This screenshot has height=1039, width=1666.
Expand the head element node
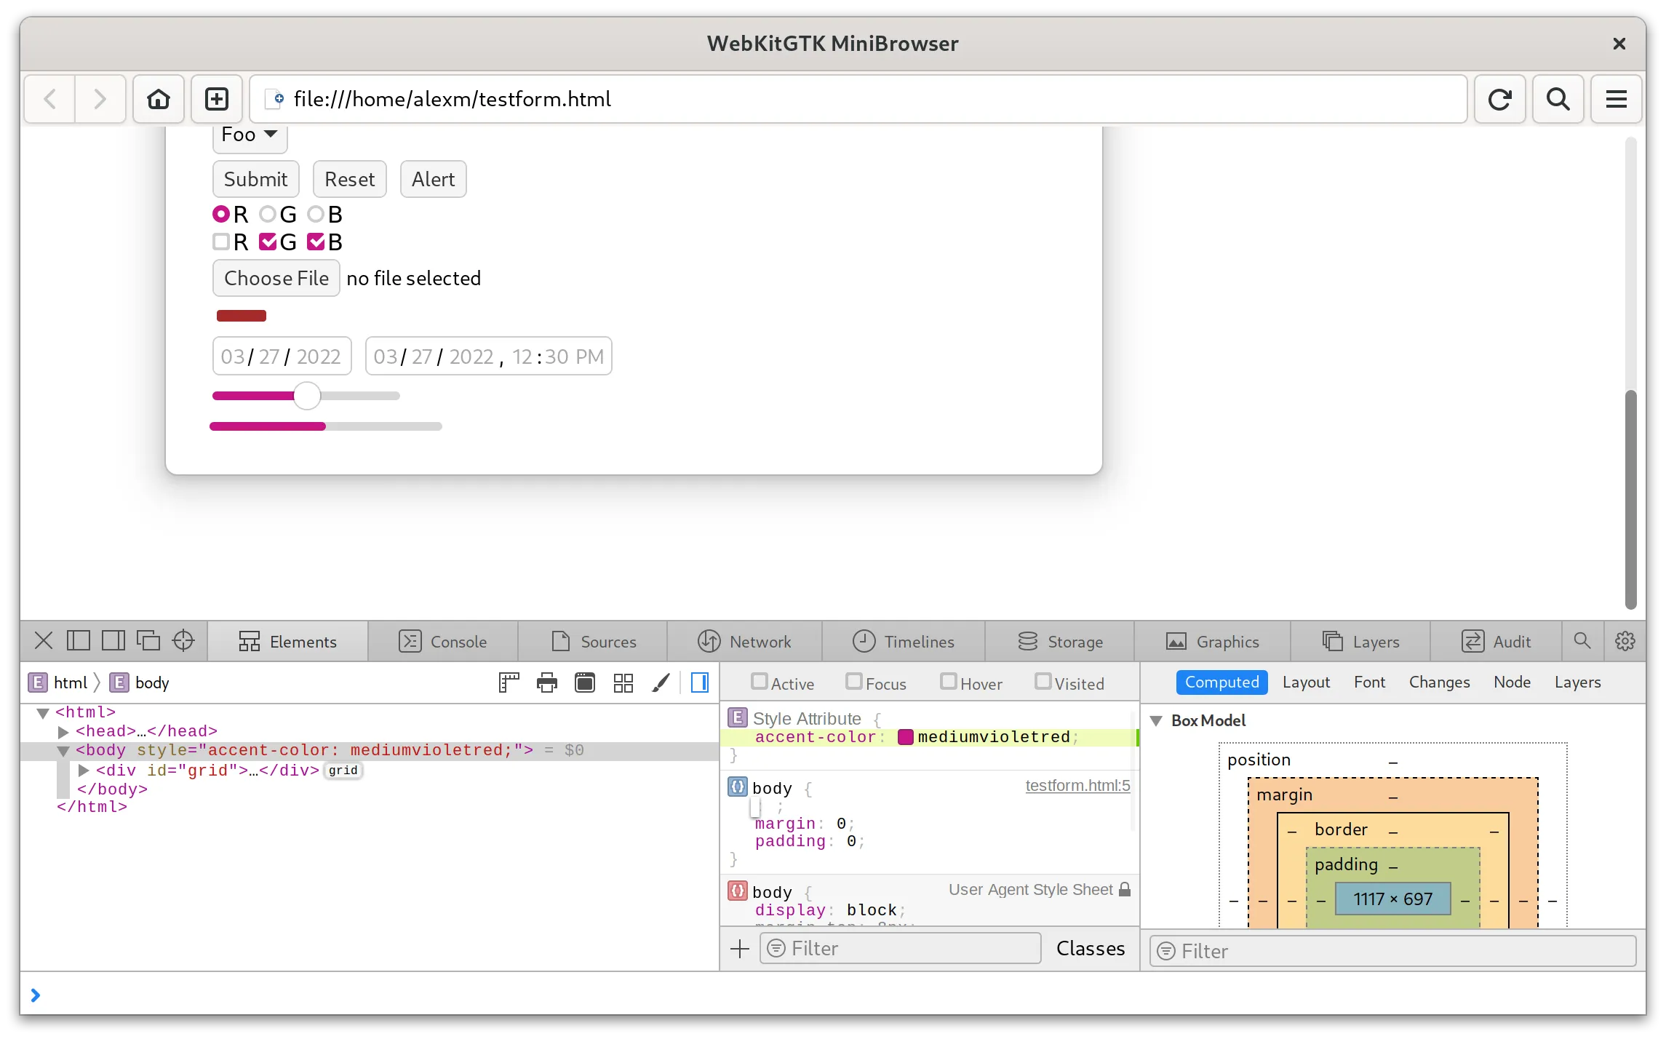(x=63, y=731)
